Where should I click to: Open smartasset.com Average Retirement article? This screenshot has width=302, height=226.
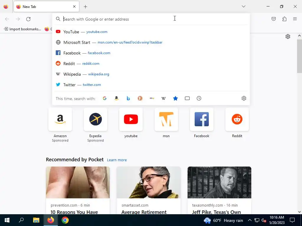click(149, 190)
